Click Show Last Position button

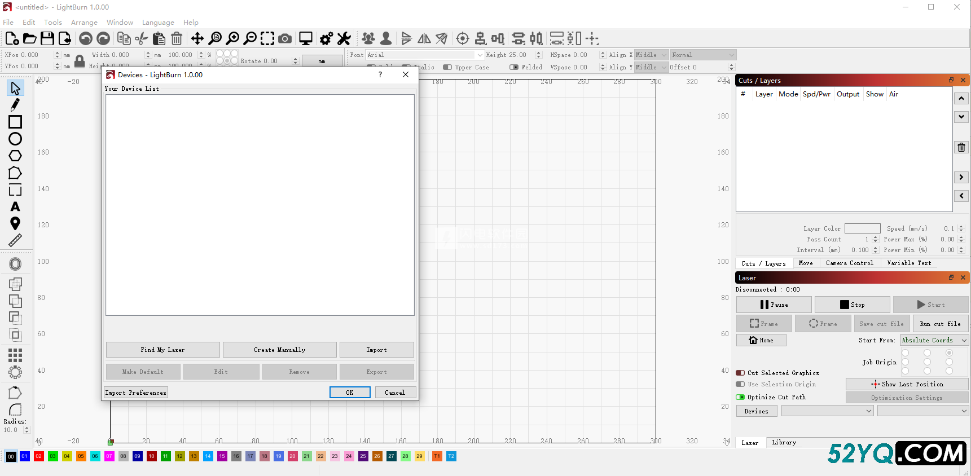[907, 384]
